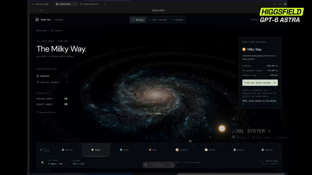Open a new browser tab with plus icon

coord(105,4)
